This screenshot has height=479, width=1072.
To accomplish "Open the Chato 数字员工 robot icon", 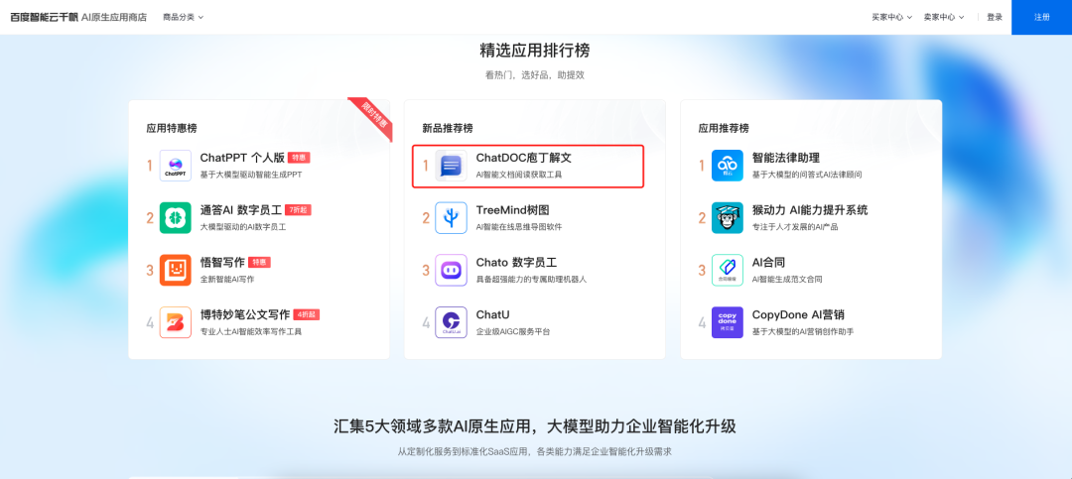I will (452, 270).
